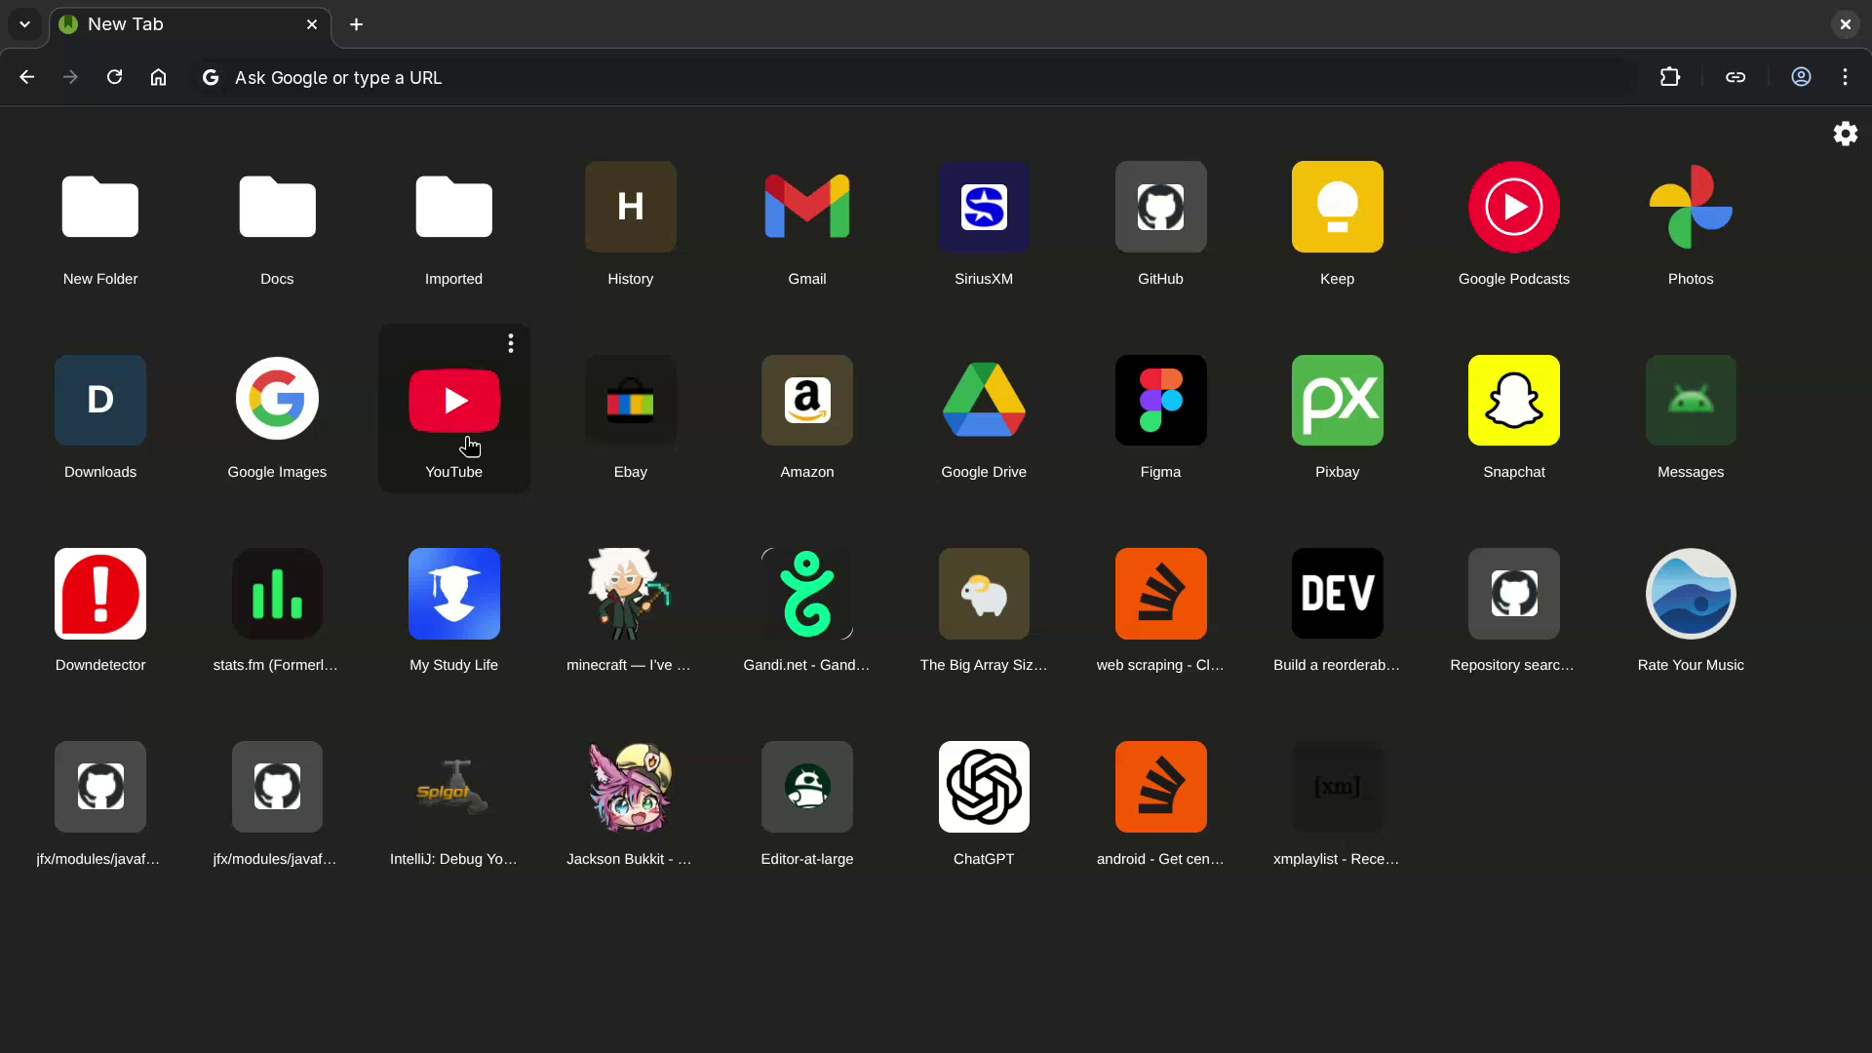1872x1053 pixels.
Task: Open the Snapchat shortcut
Action: coord(1513,400)
